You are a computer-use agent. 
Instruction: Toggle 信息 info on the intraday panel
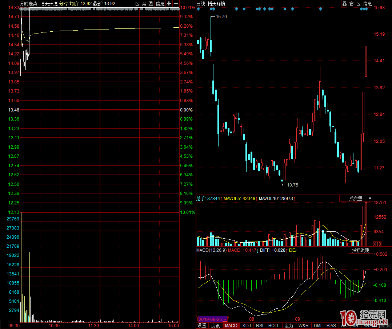[x=160, y=4]
